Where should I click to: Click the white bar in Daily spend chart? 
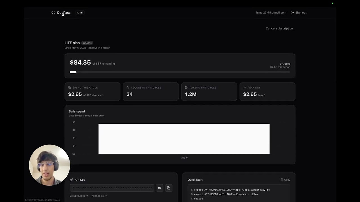tap(184, 139)
